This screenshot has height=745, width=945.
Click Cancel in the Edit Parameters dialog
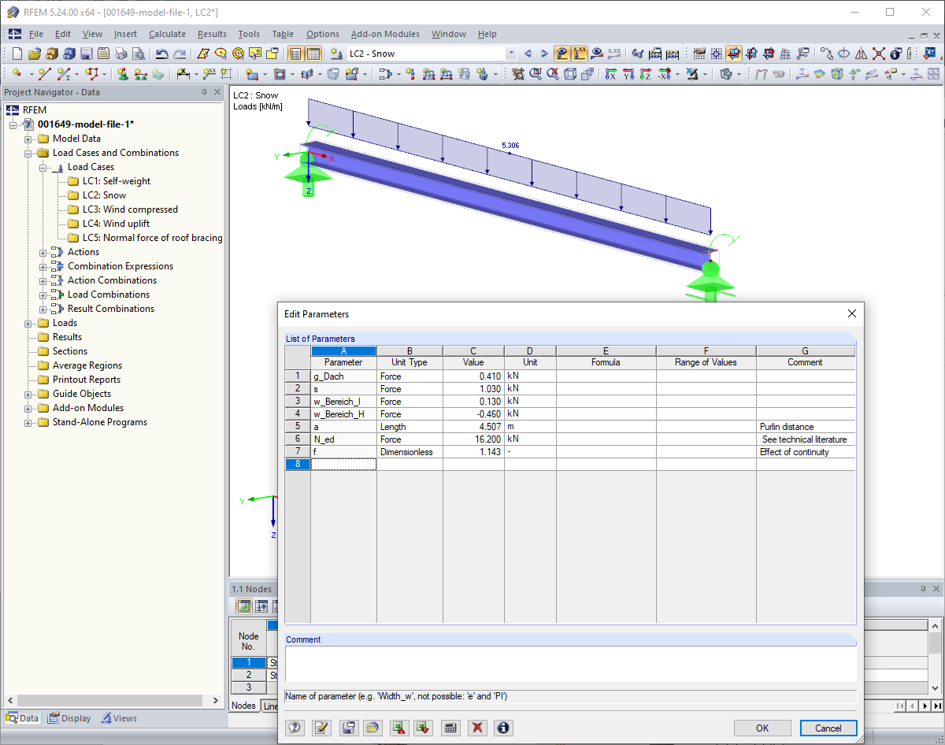828,728
